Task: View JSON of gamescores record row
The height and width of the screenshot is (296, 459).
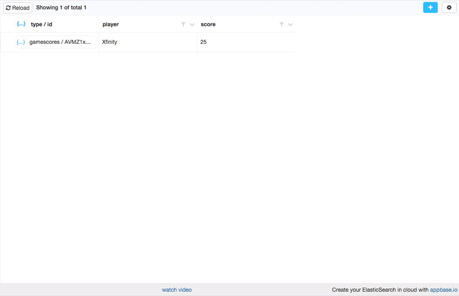Action: point(21,42)
